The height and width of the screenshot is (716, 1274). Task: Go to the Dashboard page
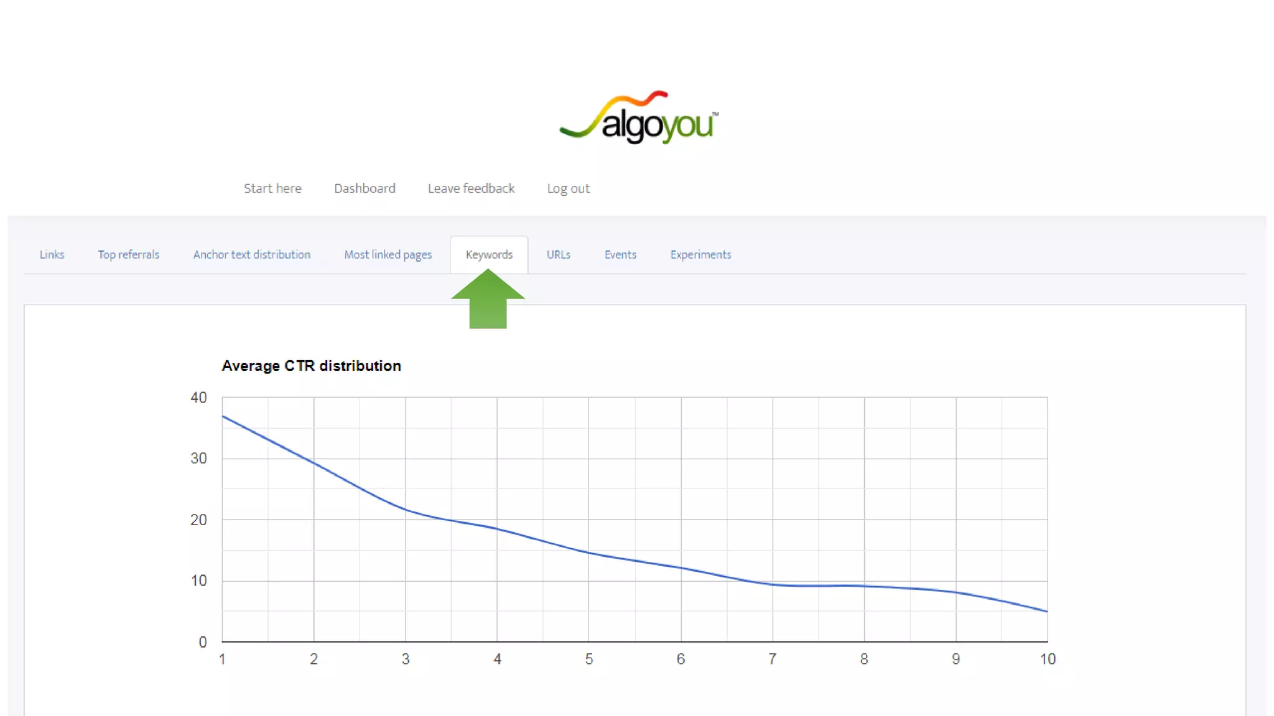pyautogui.click(x=365, y=188)
